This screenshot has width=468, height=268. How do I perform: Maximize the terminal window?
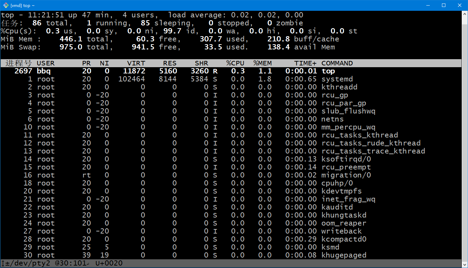(x=444, y=5)
